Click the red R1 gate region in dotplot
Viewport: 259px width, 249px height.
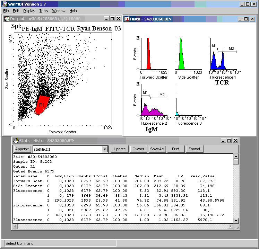(42, 103)
